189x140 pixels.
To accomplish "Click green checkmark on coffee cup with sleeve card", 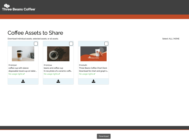I will (24, 74).
